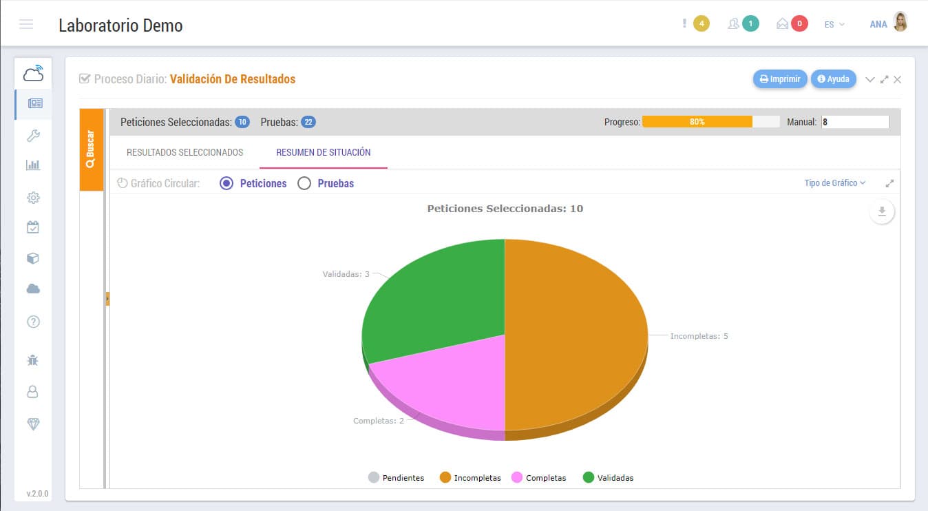This screenshot has width=928, height=511.
Task: Click the Ayuda button
Action: click(833, 79)
